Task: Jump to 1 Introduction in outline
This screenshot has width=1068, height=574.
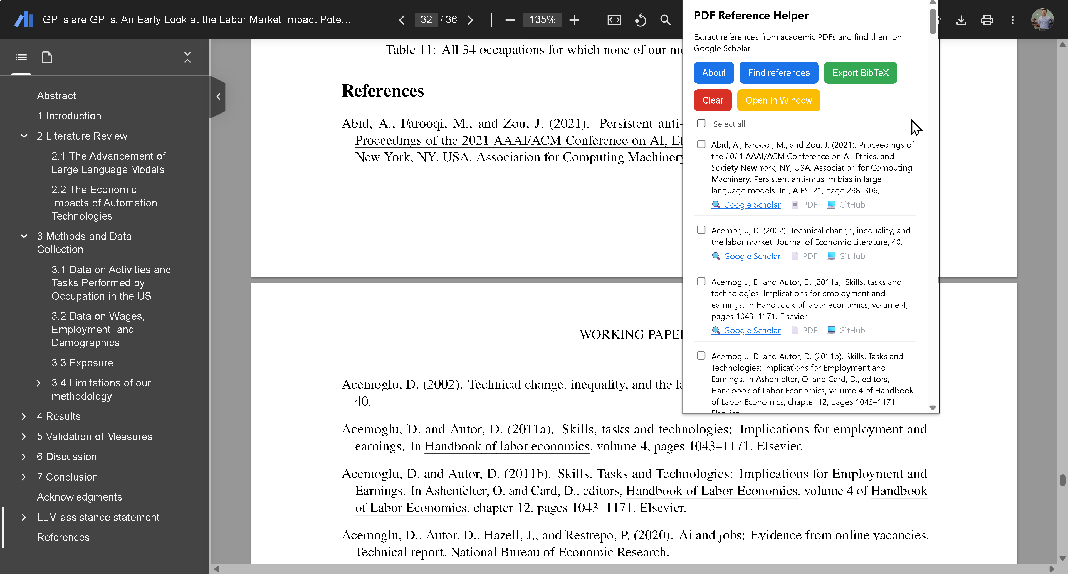Action: pyautogui.click(x=69, y=116)
